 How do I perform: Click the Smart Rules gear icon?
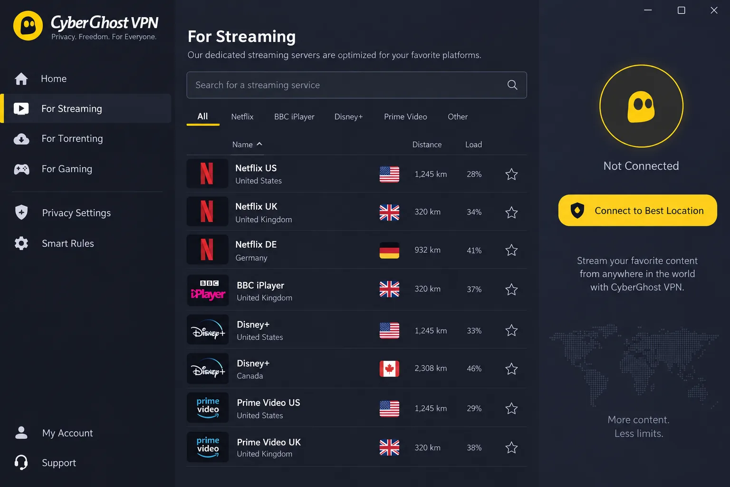point(21,243)
